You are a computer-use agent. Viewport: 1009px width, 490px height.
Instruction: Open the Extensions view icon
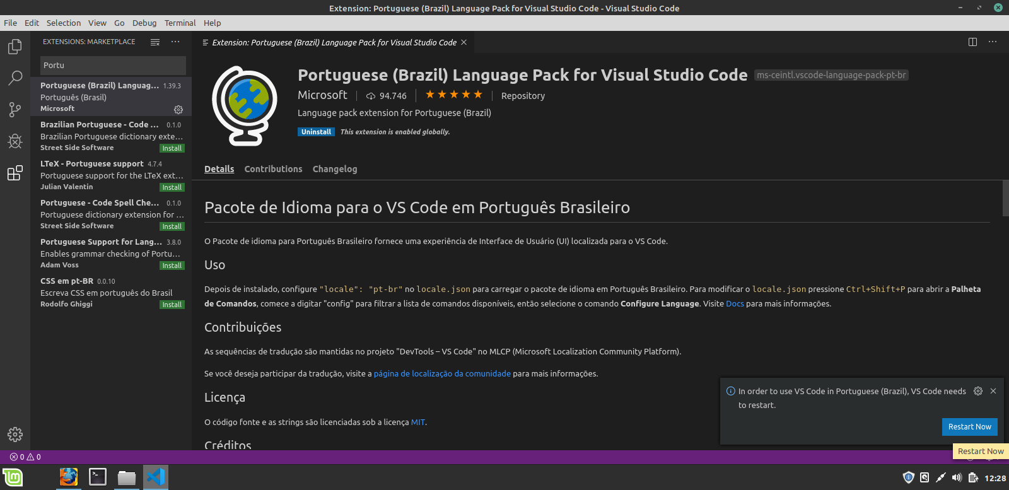pos(15,173)
